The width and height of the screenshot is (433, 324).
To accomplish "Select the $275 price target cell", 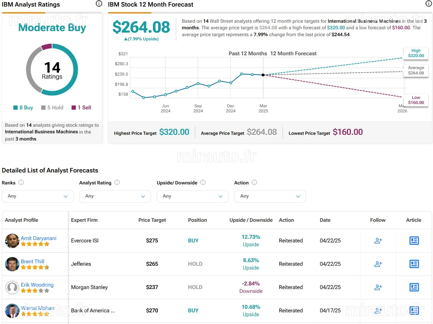I will [x=152, y=241].
